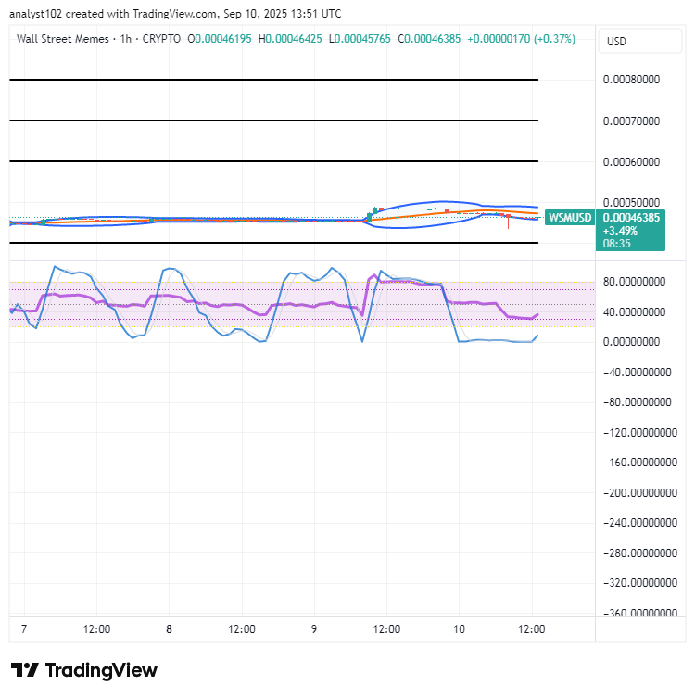Click the close value C0.00046385
695x698 pixels.
pyautogui.click(x=429, y=39)
